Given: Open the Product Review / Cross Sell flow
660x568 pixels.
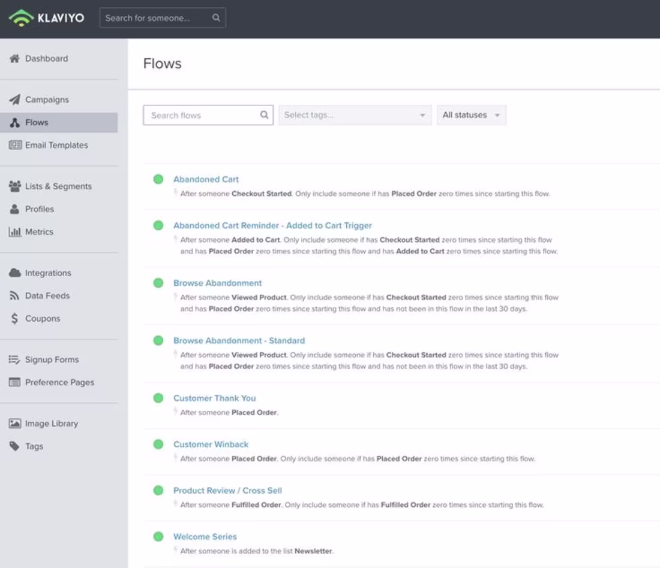Looking at the screenshot, I should coord(227,490).
